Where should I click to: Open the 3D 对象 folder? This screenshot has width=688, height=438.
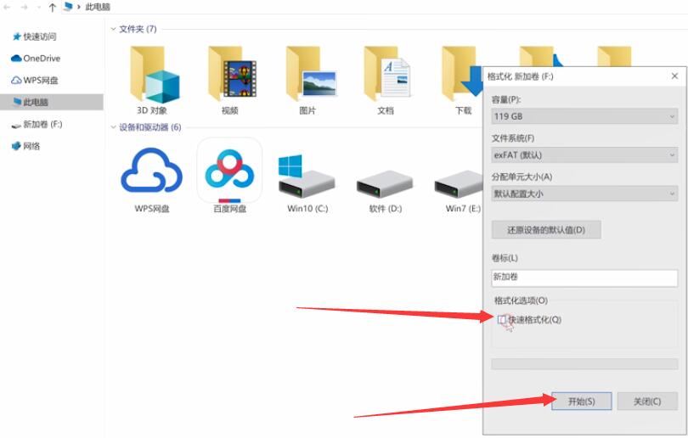click(x=153, y=80)
